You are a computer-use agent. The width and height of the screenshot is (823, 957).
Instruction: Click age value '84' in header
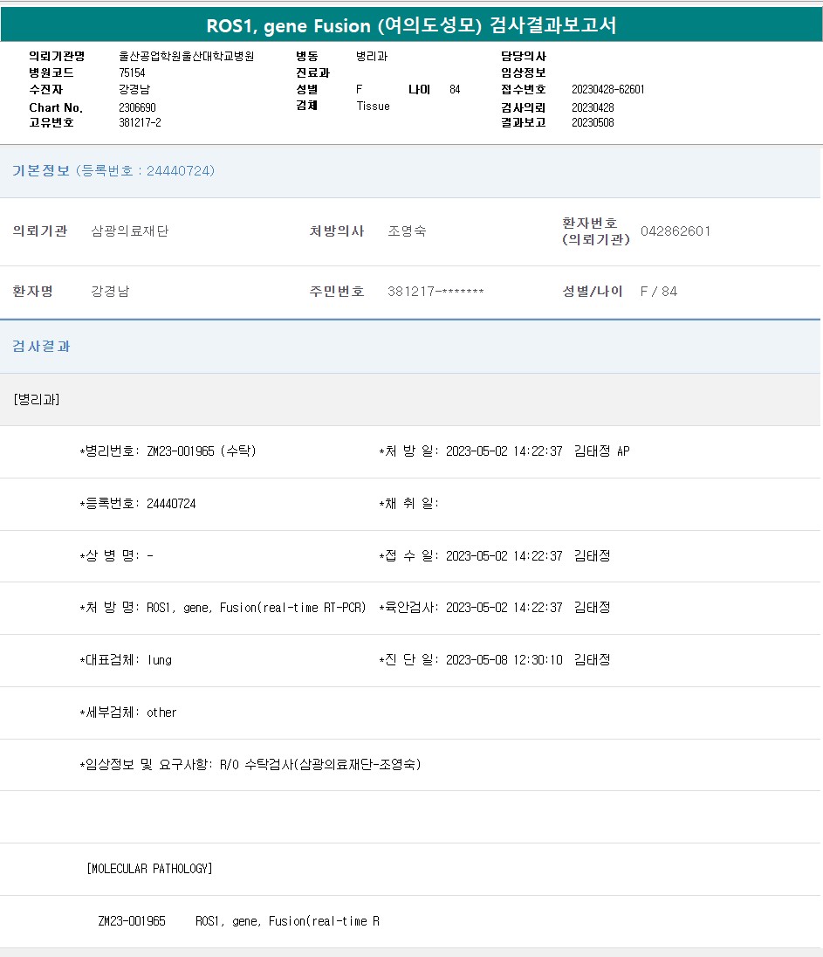(x=455, y=90)
